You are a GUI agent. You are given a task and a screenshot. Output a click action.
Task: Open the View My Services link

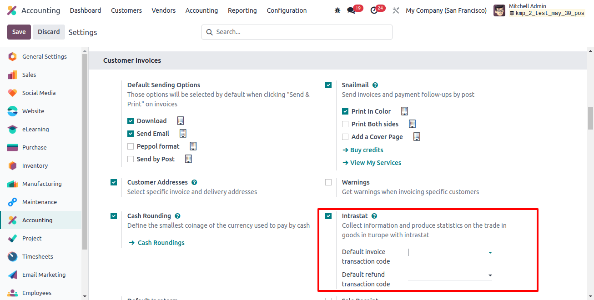pyautogui.click(x=372, y=163)
